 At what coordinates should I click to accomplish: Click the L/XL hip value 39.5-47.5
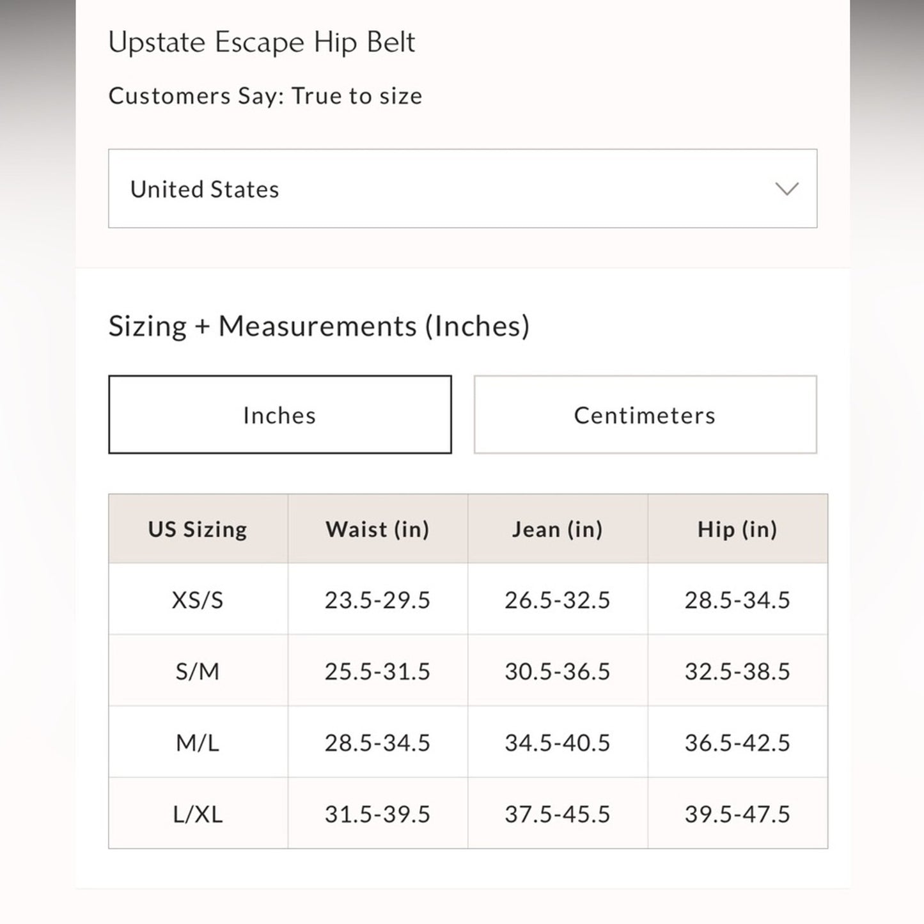coord(737,814)
